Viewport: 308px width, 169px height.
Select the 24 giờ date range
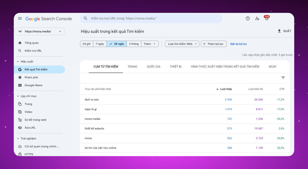pyautogui.click(x=87, y=44)
